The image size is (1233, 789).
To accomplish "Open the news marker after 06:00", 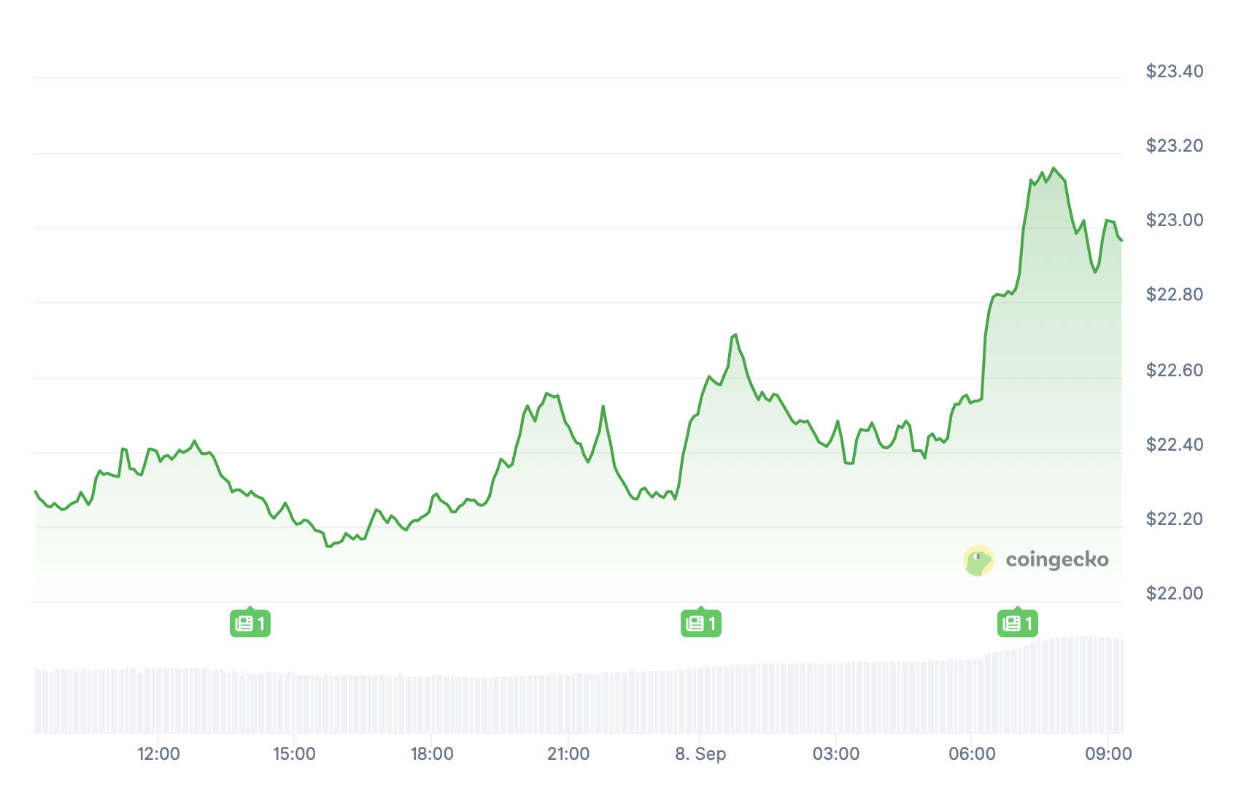I will [x=1018, y=623].
